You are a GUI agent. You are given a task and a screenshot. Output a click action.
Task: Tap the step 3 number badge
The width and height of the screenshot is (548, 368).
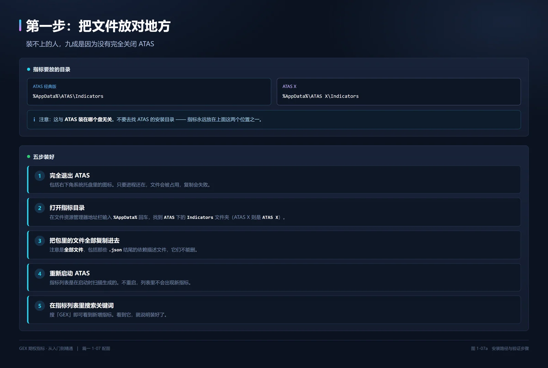[40, 241]
